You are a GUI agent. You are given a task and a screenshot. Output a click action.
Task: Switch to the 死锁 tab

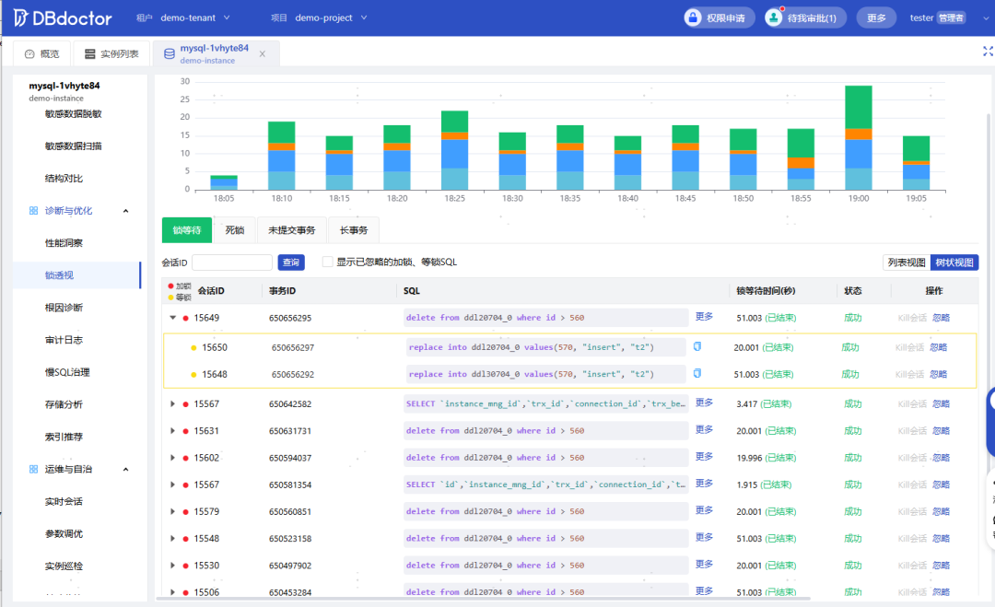pyautogui.click(x=235, y=230)
